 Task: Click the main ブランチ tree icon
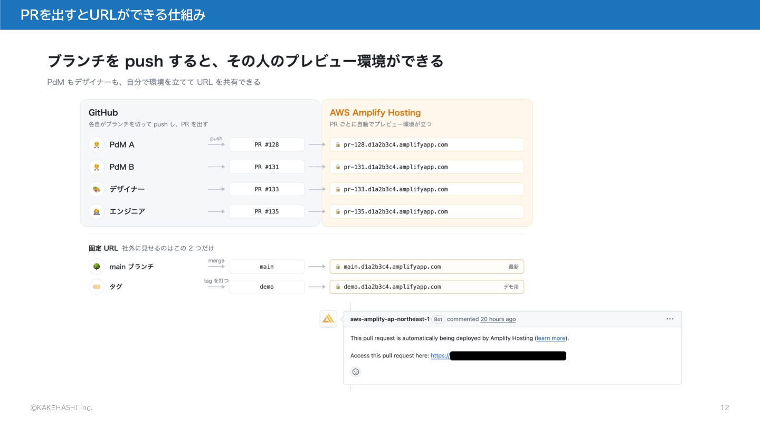point(97,267)
